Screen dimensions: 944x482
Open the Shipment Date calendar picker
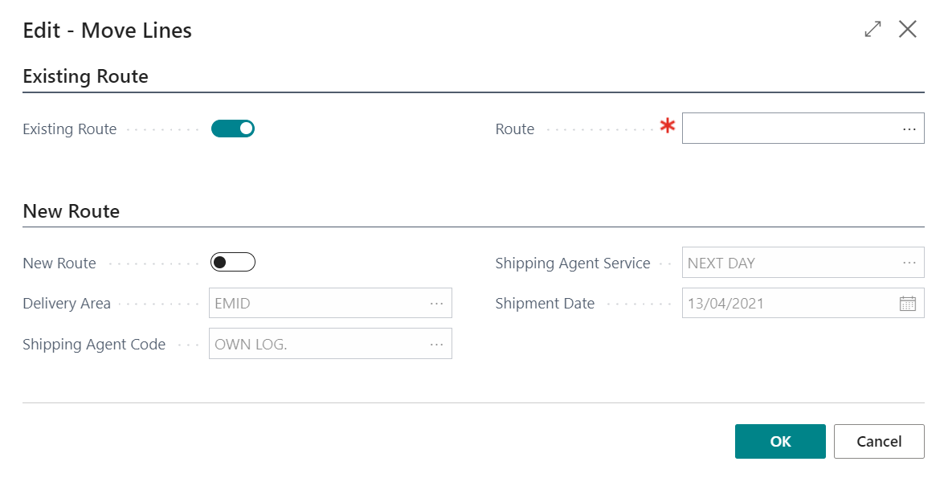pyautogui.click(x=908, y=304)
